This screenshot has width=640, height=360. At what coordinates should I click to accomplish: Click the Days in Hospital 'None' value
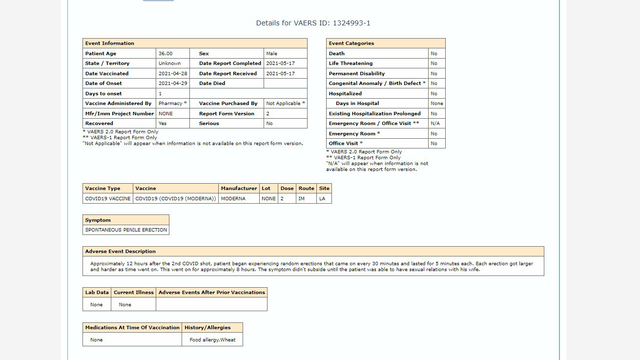tap(436, 104)
